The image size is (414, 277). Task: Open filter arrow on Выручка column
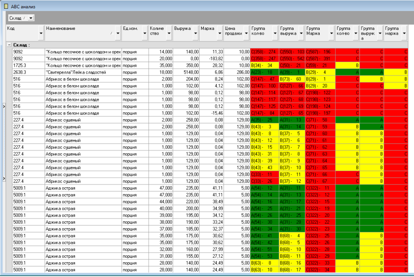pos(195,34)
